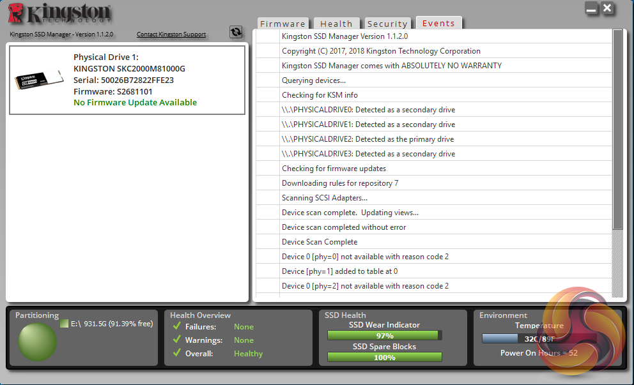Select 'Device scan completed without error' row

(434, 227)
